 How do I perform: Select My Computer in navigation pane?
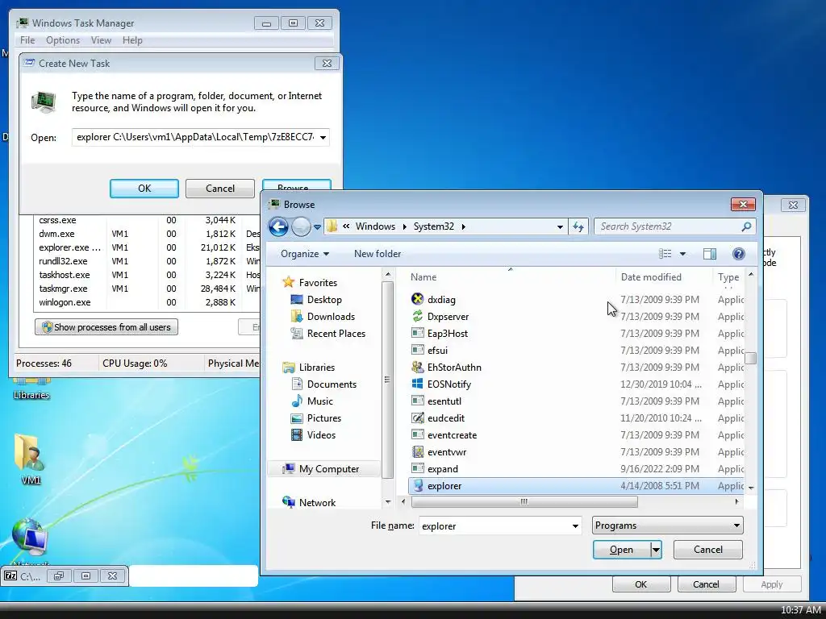(x=324, y=468)
